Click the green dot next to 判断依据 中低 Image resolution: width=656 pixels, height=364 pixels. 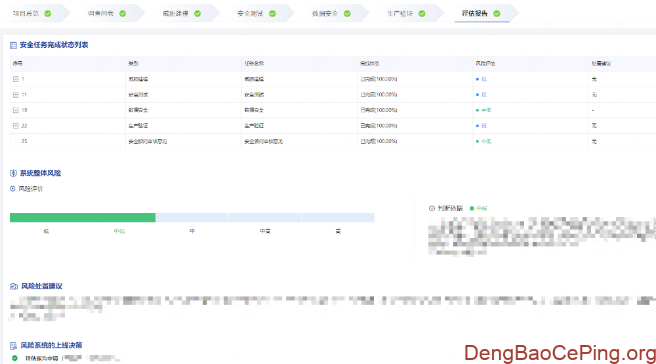click(472, 209)
